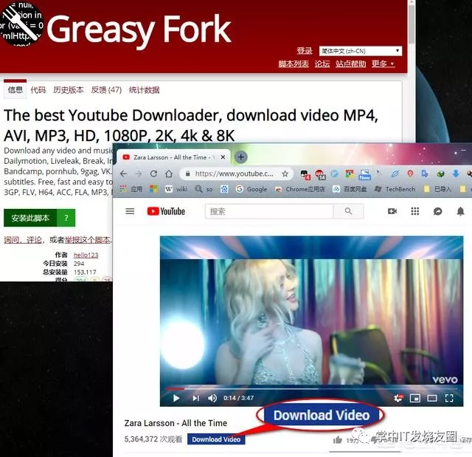472x457 pixels.
Task: Mute the video volume speaker
Action: pos(212,398)
